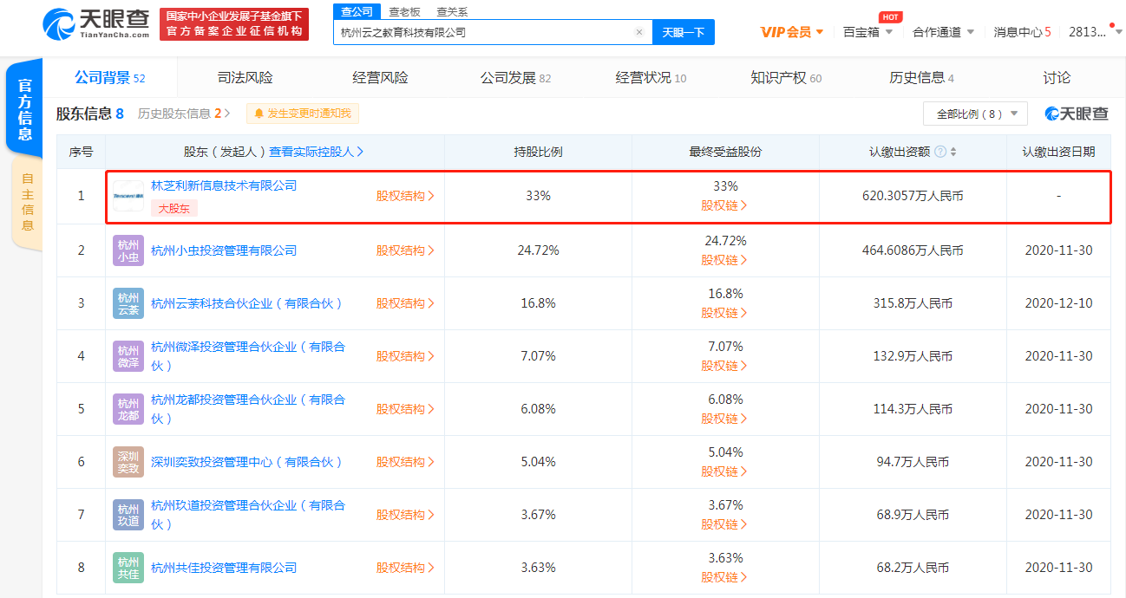The image size is (1126, 598).
Task: Click the 杭州云荼 avatar icon
Action: pyautogui.click(x=128, y=303)
